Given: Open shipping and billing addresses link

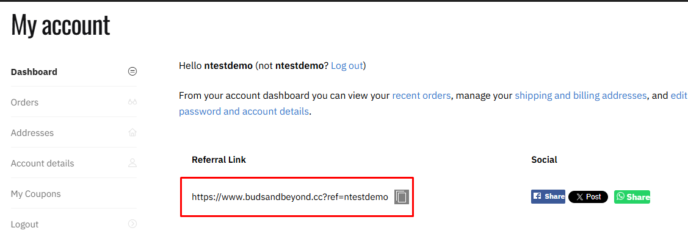Looking at the screenshot, I should (x=581, y=95).
